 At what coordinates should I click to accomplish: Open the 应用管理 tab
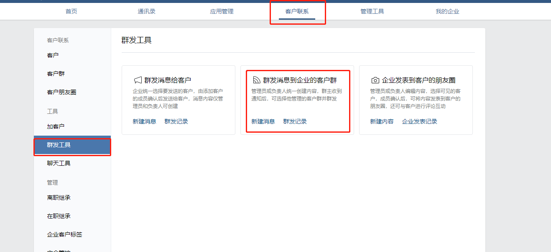[x=222, y=11]
